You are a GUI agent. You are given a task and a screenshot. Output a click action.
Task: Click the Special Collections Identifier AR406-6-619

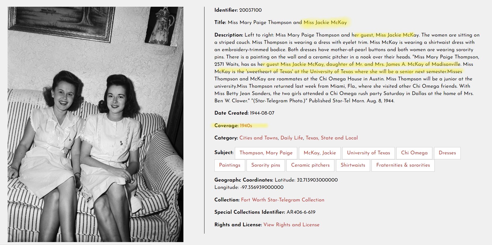301,212
